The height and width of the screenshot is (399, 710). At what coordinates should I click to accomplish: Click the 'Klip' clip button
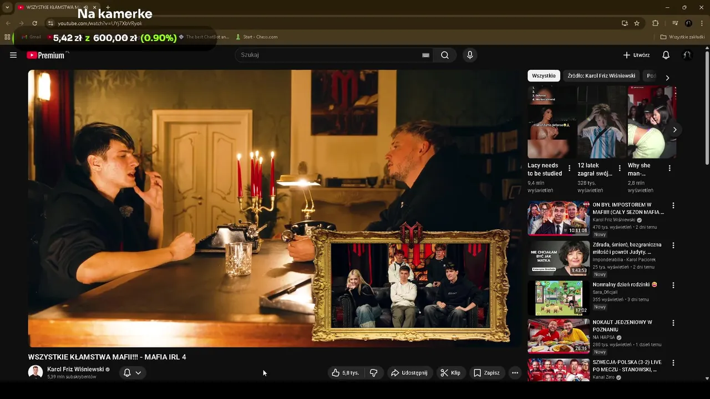click(450, 373)
